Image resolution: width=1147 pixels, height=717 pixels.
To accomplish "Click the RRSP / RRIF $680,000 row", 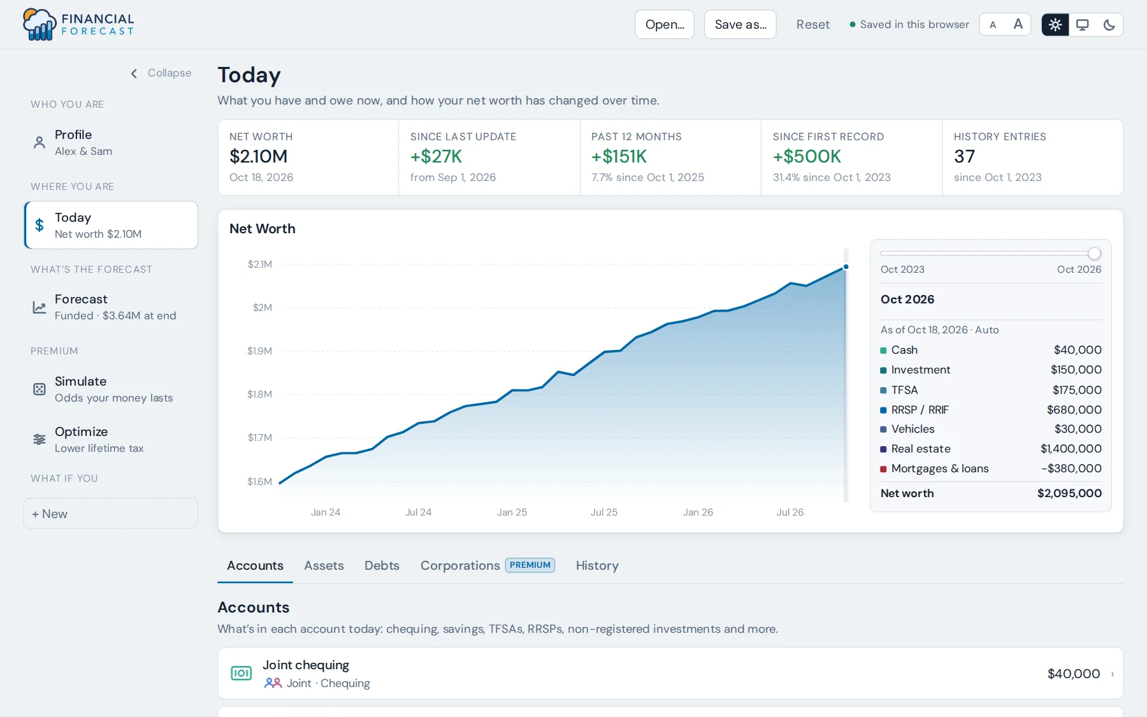I will pyautogui.click(x=991, y=410).
